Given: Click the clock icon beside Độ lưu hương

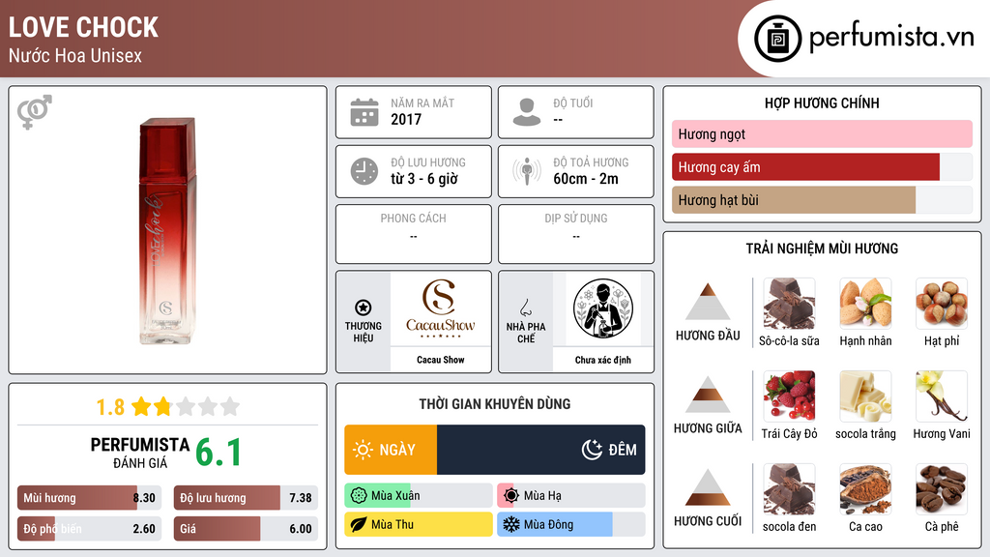Looking at the screenshot, I should 364,171.
